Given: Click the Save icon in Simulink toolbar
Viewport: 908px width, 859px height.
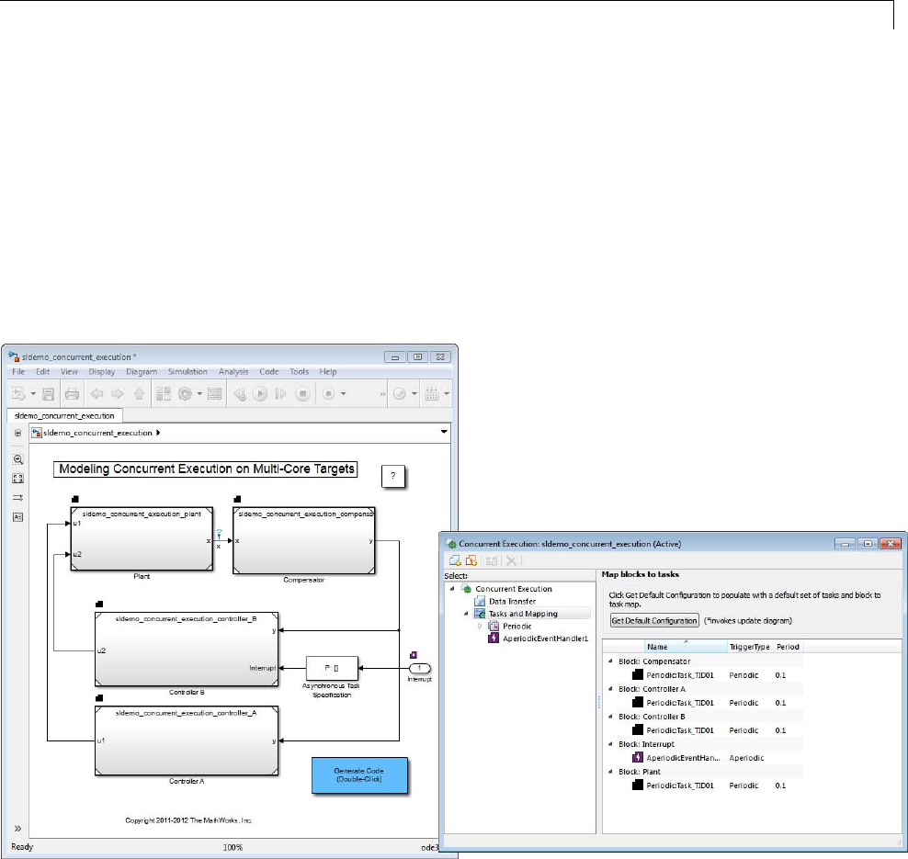Looking at the screenshot, I should click(x=48, y=394).
